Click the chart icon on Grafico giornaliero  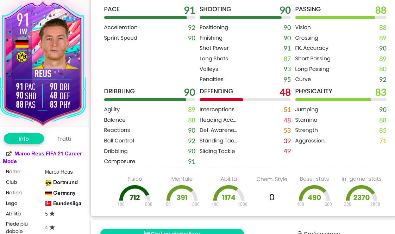[x=146, y=233]
